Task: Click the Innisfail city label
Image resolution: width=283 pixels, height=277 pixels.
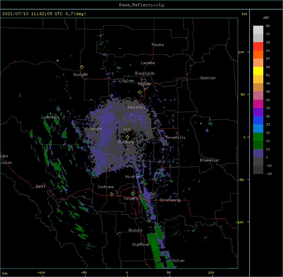Action: pyautogui.click(x=136, y=107)
